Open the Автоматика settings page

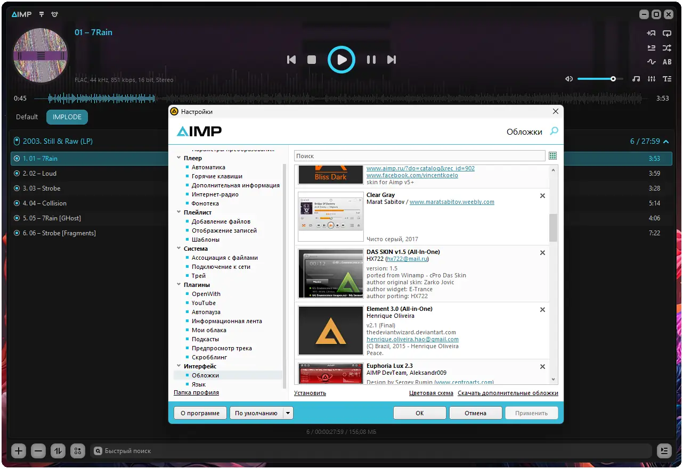[x=208, y=167]
